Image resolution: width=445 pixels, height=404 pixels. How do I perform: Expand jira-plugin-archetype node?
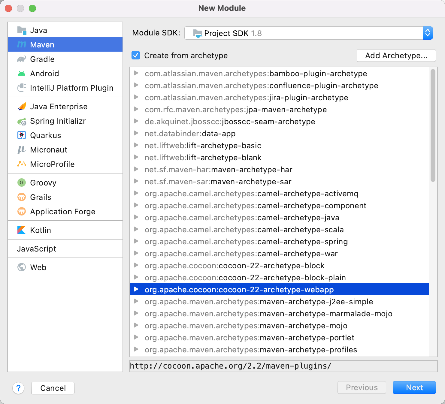[x=136, y=97]
